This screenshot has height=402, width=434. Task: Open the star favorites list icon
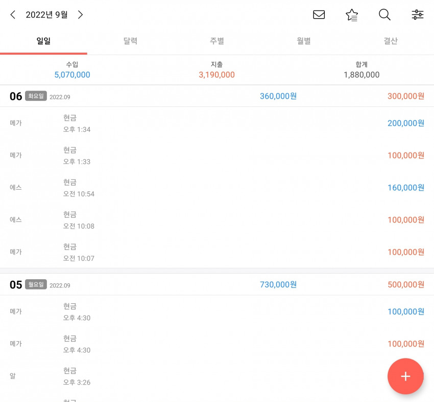[352, 15]
